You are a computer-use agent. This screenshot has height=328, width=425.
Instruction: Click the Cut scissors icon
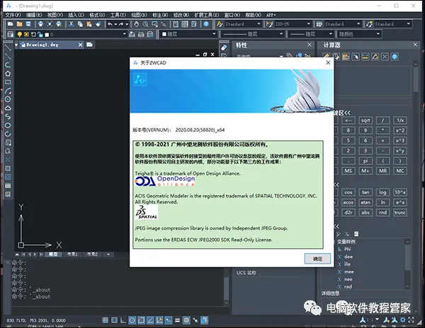click(x=71, y=24)
